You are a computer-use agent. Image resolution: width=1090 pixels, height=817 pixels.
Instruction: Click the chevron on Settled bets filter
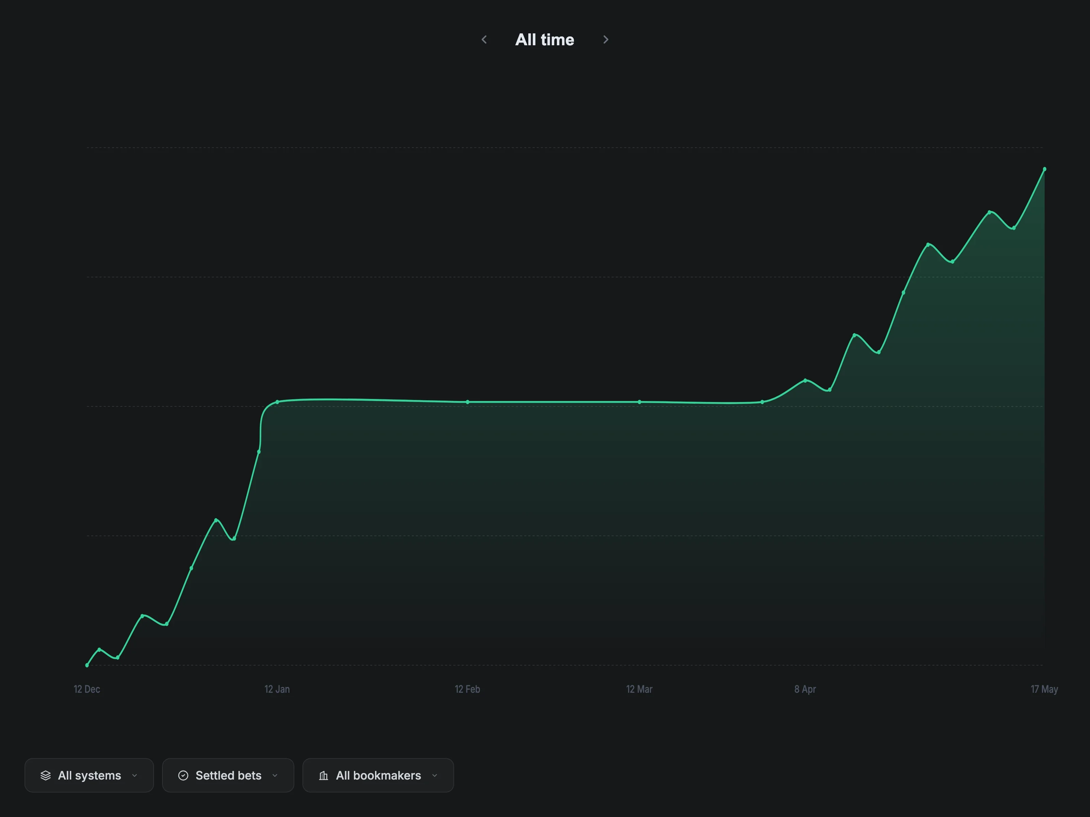[x=275, y=775]
